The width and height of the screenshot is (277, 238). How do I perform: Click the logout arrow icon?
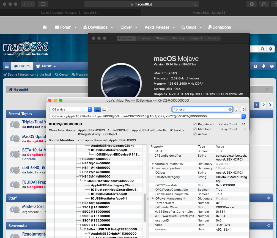pyautogui.click(x=272, y=66)
